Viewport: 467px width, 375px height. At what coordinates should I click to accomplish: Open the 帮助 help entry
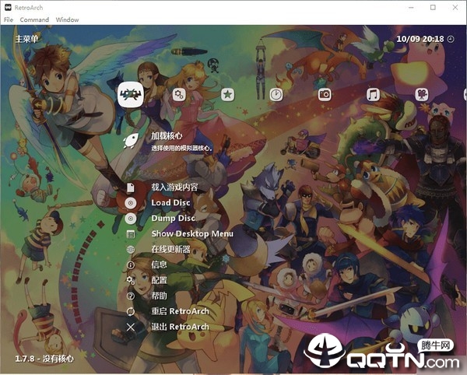click(x=159, y=296)
